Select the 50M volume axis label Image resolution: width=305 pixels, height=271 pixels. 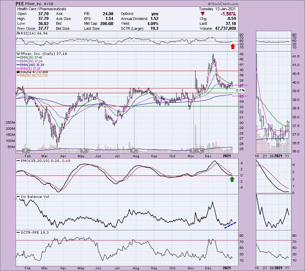click(11, 147)
